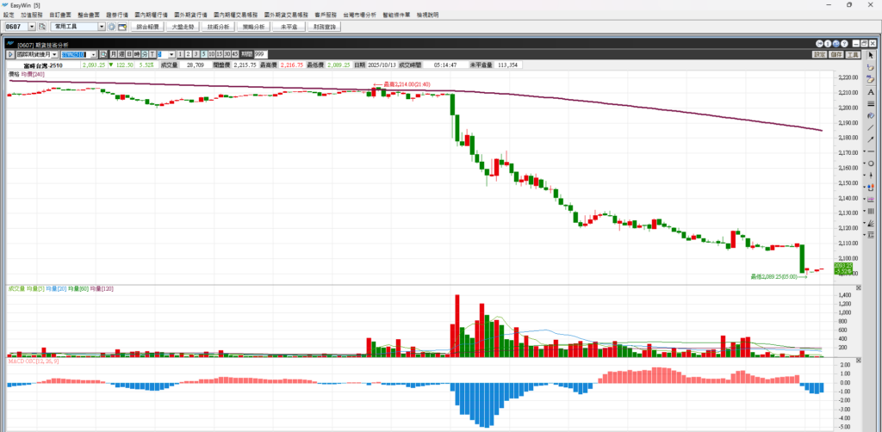Expand the 常用工具 combo box
Image resolution: width=882 pixels, height=432 pixels.
tap(102, 27)
